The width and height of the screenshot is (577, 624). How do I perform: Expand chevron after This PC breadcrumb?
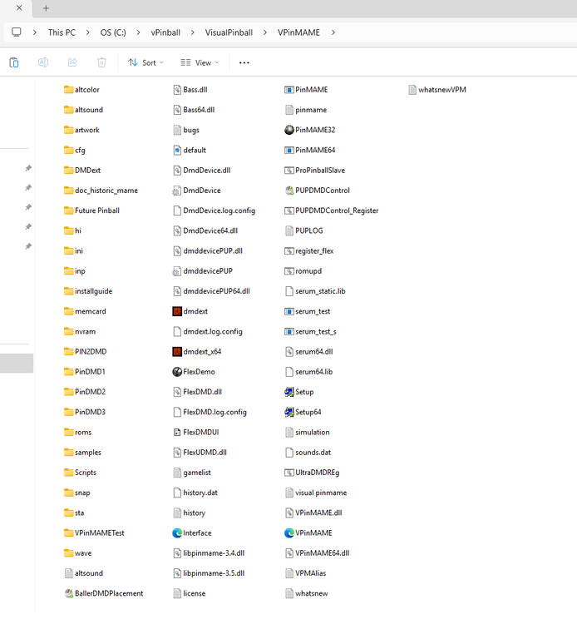point(87,32)
